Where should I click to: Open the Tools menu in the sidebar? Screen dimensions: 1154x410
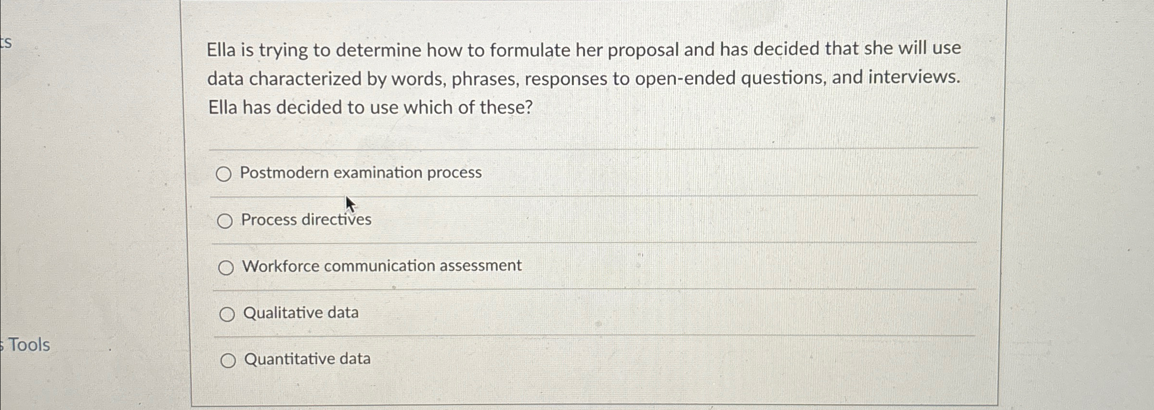click(25, 345)
